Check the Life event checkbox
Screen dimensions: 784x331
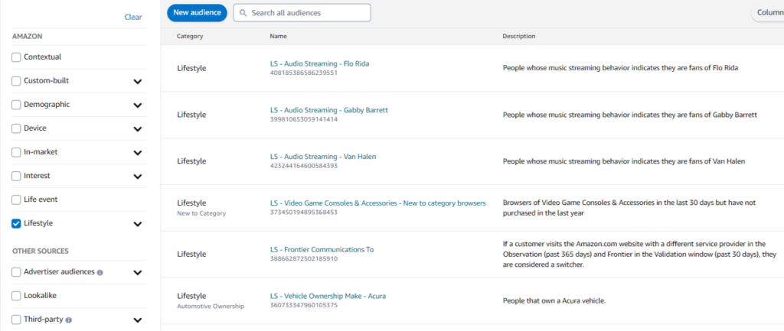coord(16,200)
